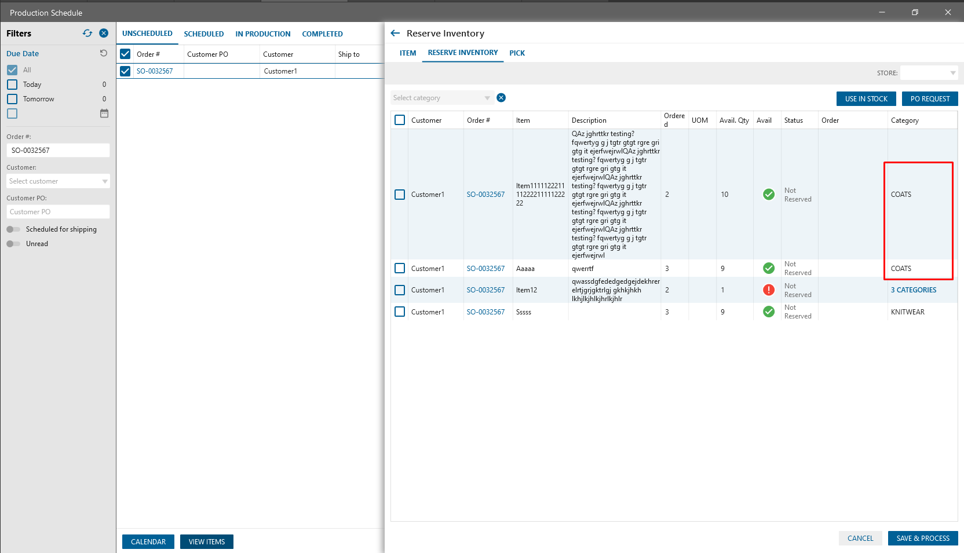
Task: Check the row for Item1111122211
Action: pos(400,195)
